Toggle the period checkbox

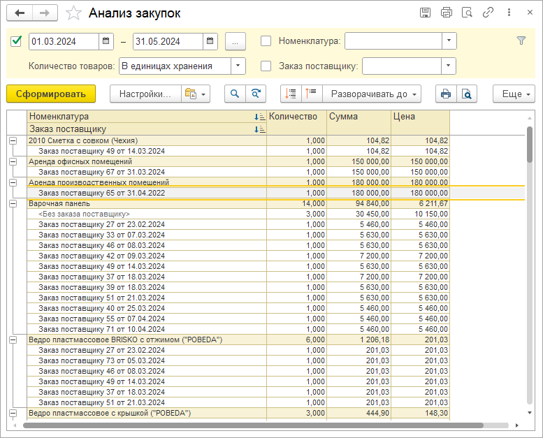coord(16,41)
